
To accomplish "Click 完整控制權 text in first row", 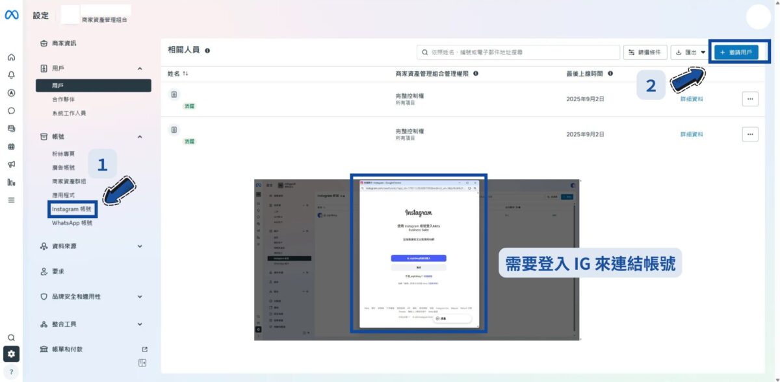I will [409, 95].
